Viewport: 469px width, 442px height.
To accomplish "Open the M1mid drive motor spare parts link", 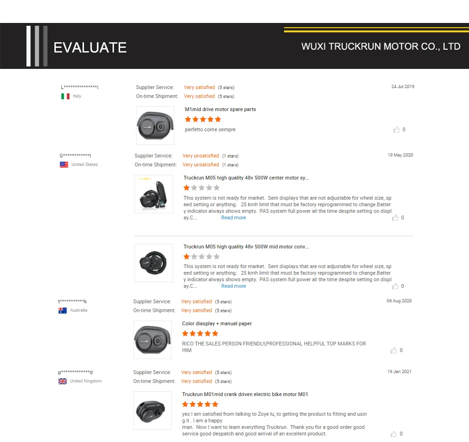I will [220, 109].
